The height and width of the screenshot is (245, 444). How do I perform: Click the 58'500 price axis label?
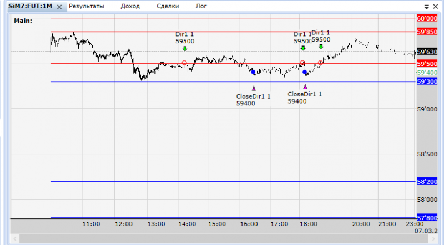427,154
